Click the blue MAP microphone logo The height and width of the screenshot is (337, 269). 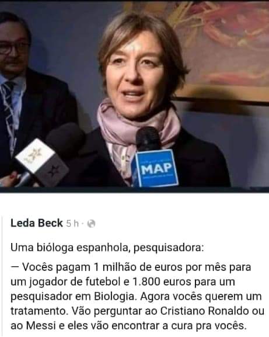tap(156, 168)
